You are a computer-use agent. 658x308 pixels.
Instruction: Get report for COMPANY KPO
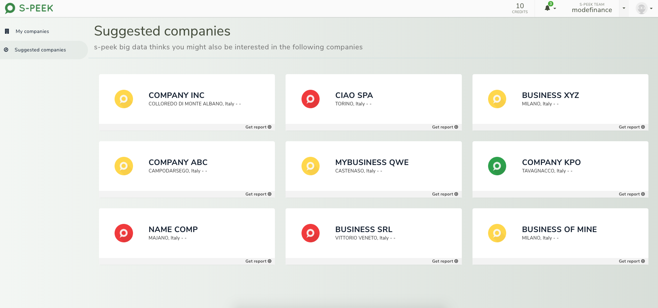tap(632, 194)
